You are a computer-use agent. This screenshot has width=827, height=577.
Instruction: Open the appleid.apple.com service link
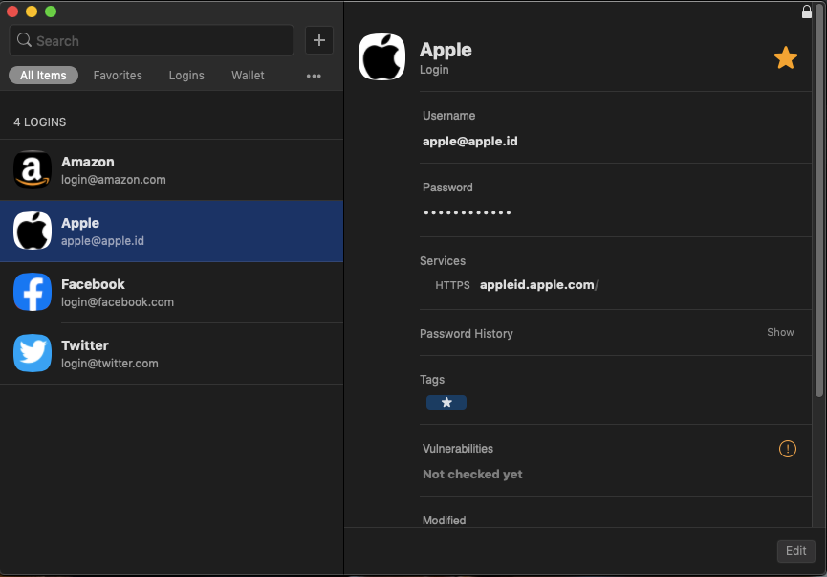point(539,285)
